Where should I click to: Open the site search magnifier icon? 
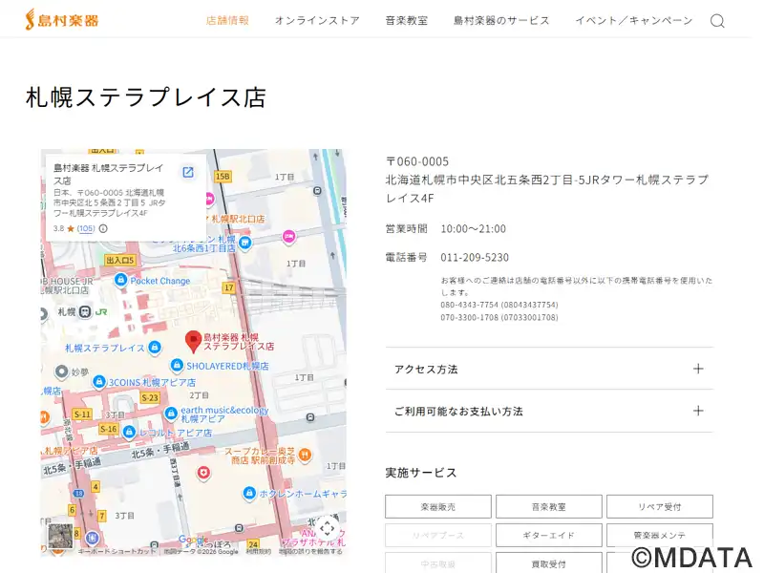click(717, 21)
